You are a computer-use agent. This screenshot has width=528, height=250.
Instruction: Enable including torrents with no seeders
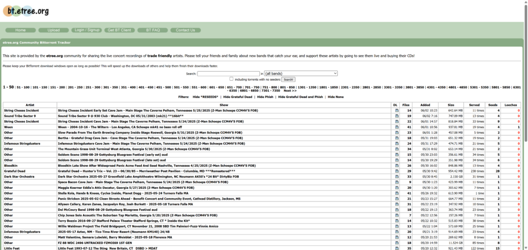tap(232, 79)
